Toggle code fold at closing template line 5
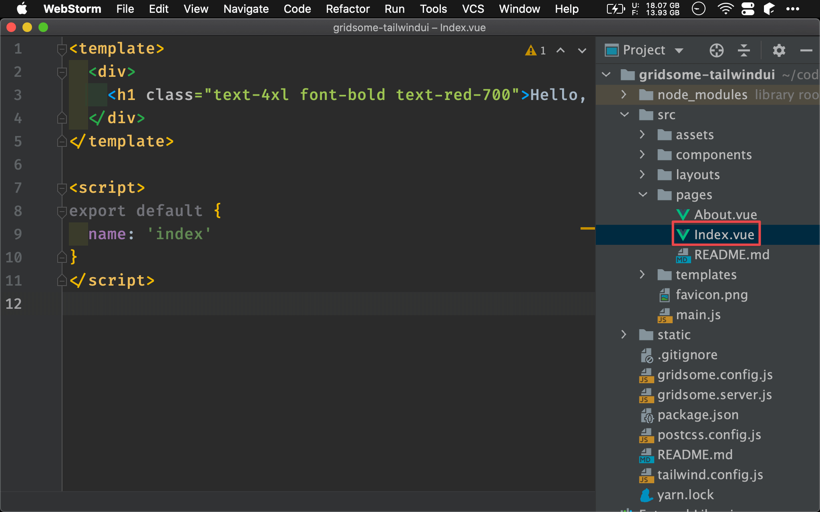Image resolution: width=820 pixels, height=512 pixels. (x=62, y=142)
